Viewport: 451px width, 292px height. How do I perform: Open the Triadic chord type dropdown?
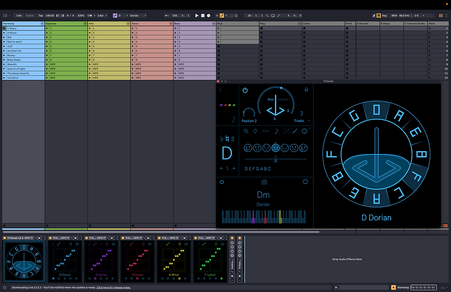(x=301, y=121)
